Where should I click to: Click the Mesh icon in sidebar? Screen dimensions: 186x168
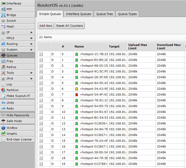coord(3,27)
